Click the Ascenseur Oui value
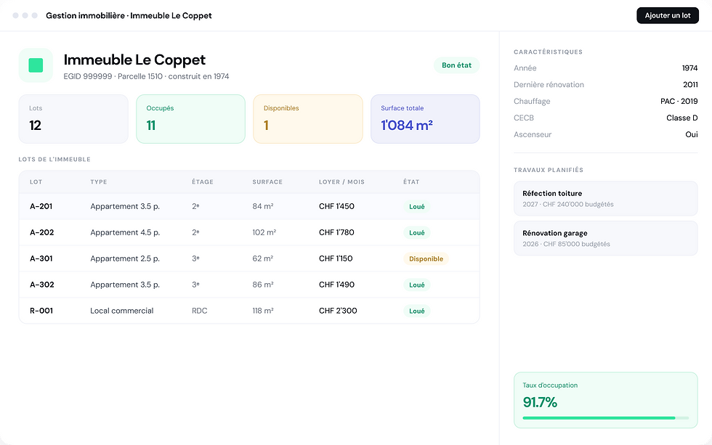 [692, 135]
